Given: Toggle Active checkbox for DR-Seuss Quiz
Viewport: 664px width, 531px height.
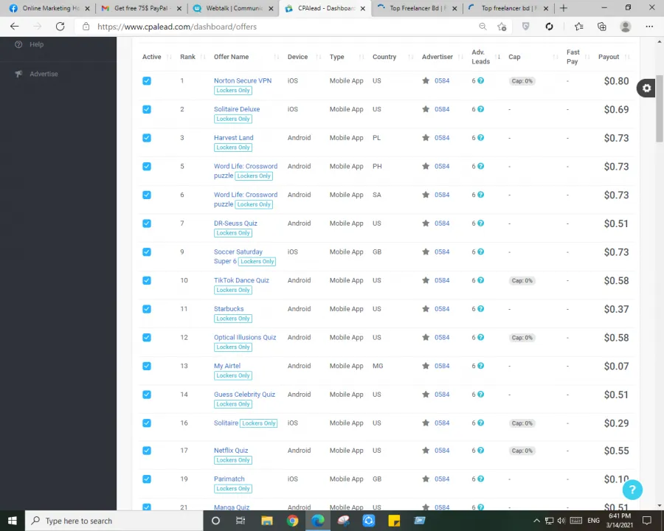Looking at the screenshot, I should pos(147,223).
